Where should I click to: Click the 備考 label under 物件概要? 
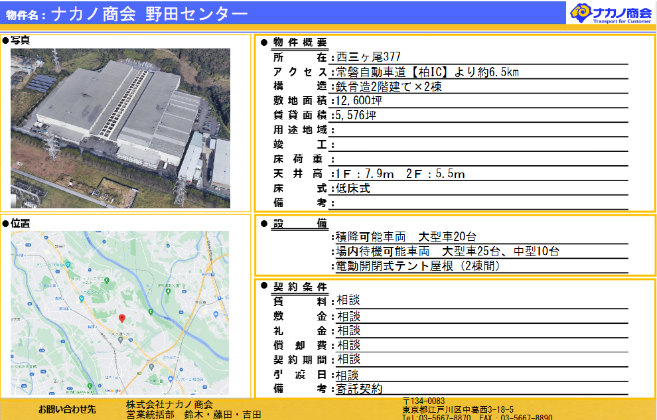300,202
